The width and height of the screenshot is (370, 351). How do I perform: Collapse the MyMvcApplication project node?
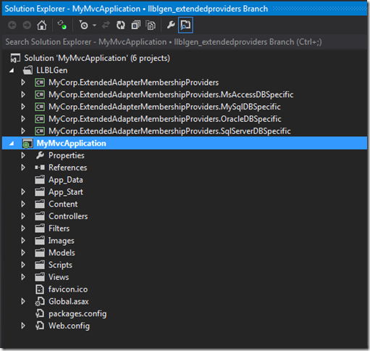(x=12, y=144)
